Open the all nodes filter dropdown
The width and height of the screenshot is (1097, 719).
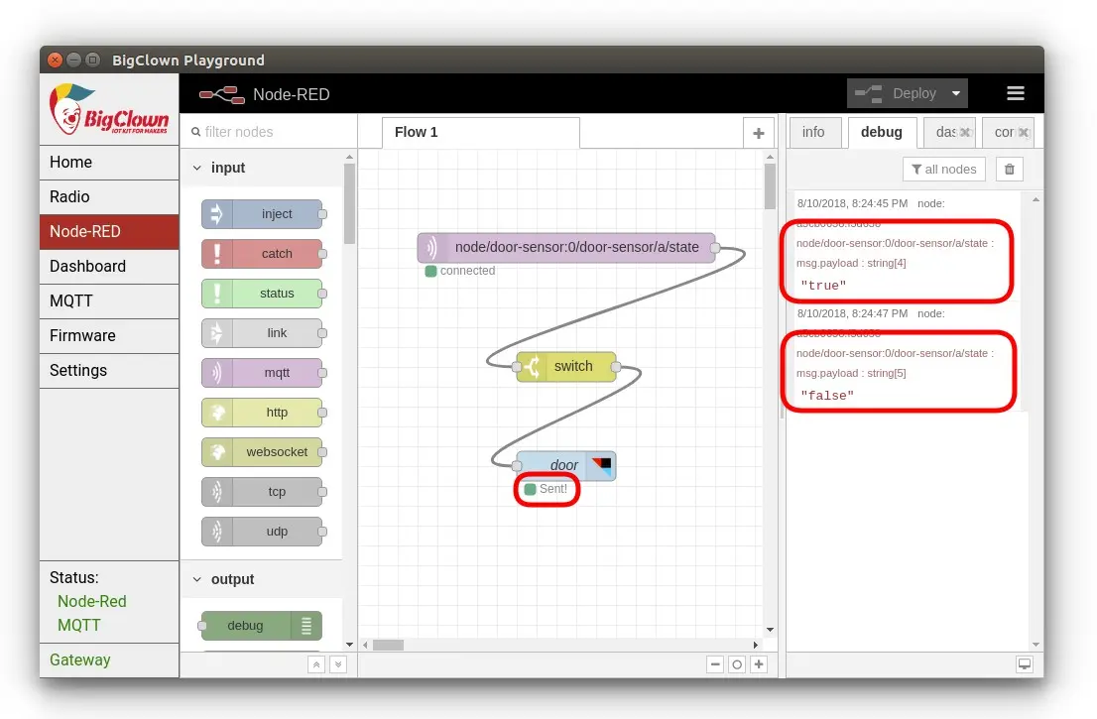944,170
